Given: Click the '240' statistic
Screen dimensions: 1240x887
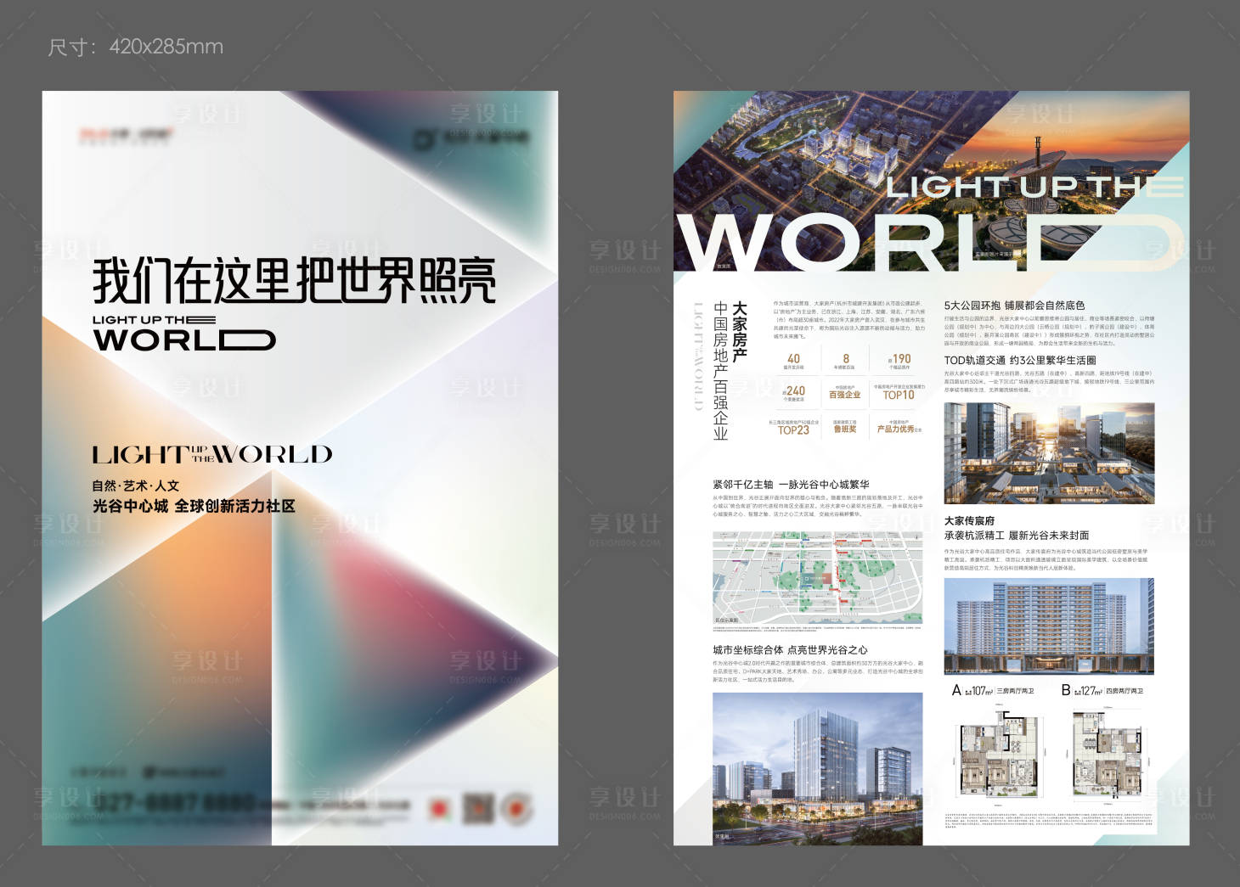Looking at the screenshot, I should (793, 394).
